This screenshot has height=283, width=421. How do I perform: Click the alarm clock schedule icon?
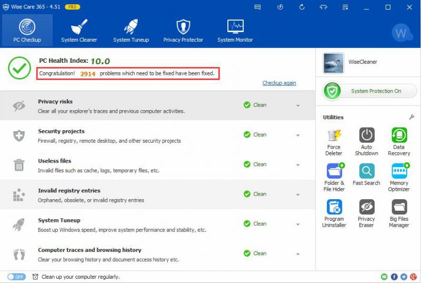35,277
